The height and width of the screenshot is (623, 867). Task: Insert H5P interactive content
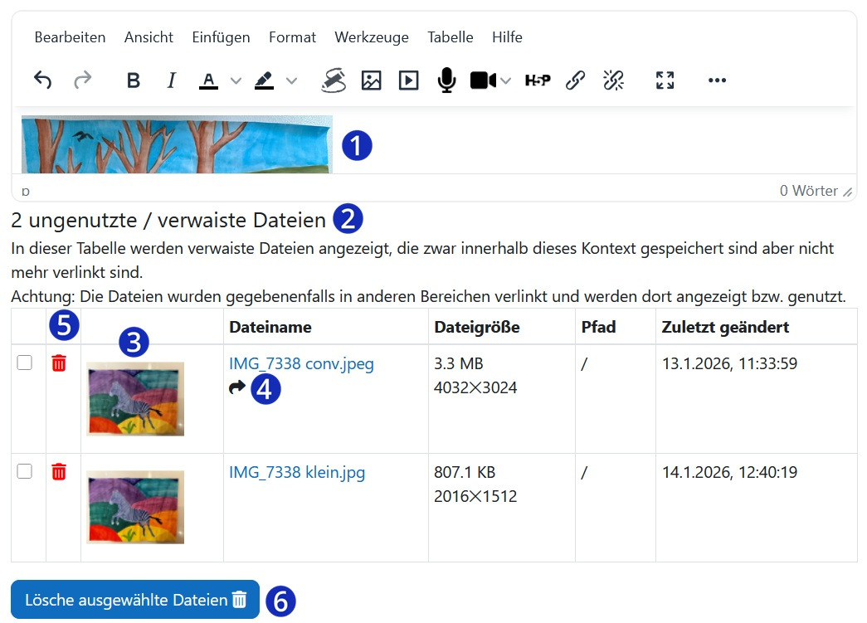click(x=538, y=80)
